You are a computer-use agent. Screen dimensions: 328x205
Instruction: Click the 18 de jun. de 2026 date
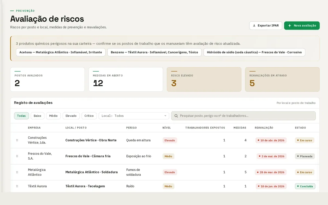(x=271, y=186)
